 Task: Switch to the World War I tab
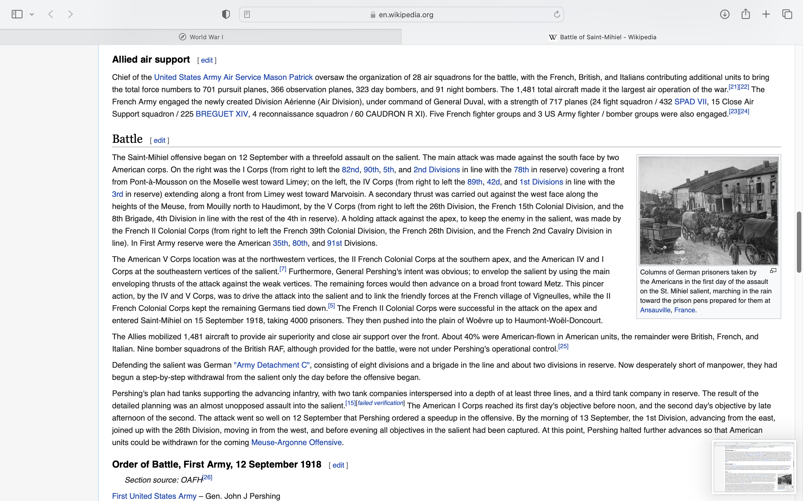[201, 37]
